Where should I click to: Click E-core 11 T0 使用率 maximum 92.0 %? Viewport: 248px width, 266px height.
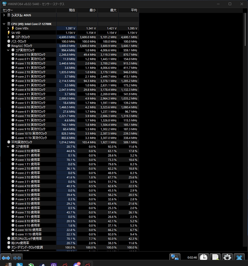click(x=112, y=234)
